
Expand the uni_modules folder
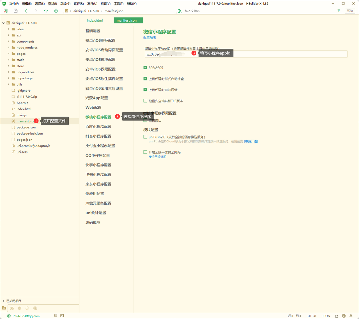(x=8, y=72)
